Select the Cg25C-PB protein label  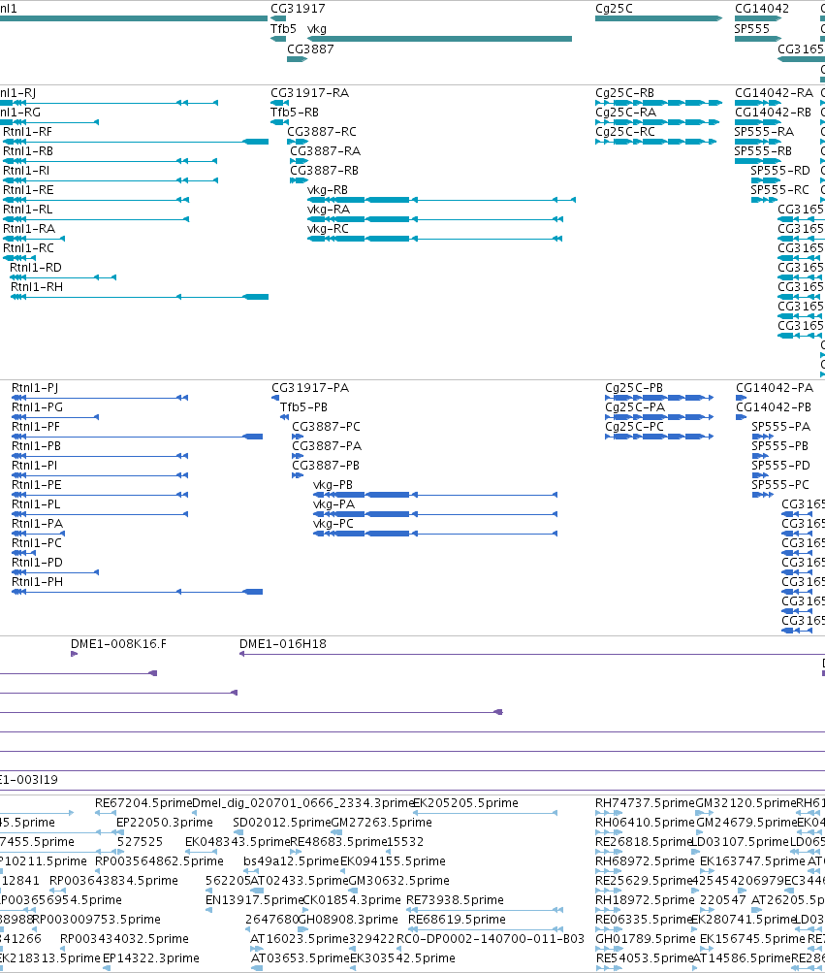(x=634, y=388)
